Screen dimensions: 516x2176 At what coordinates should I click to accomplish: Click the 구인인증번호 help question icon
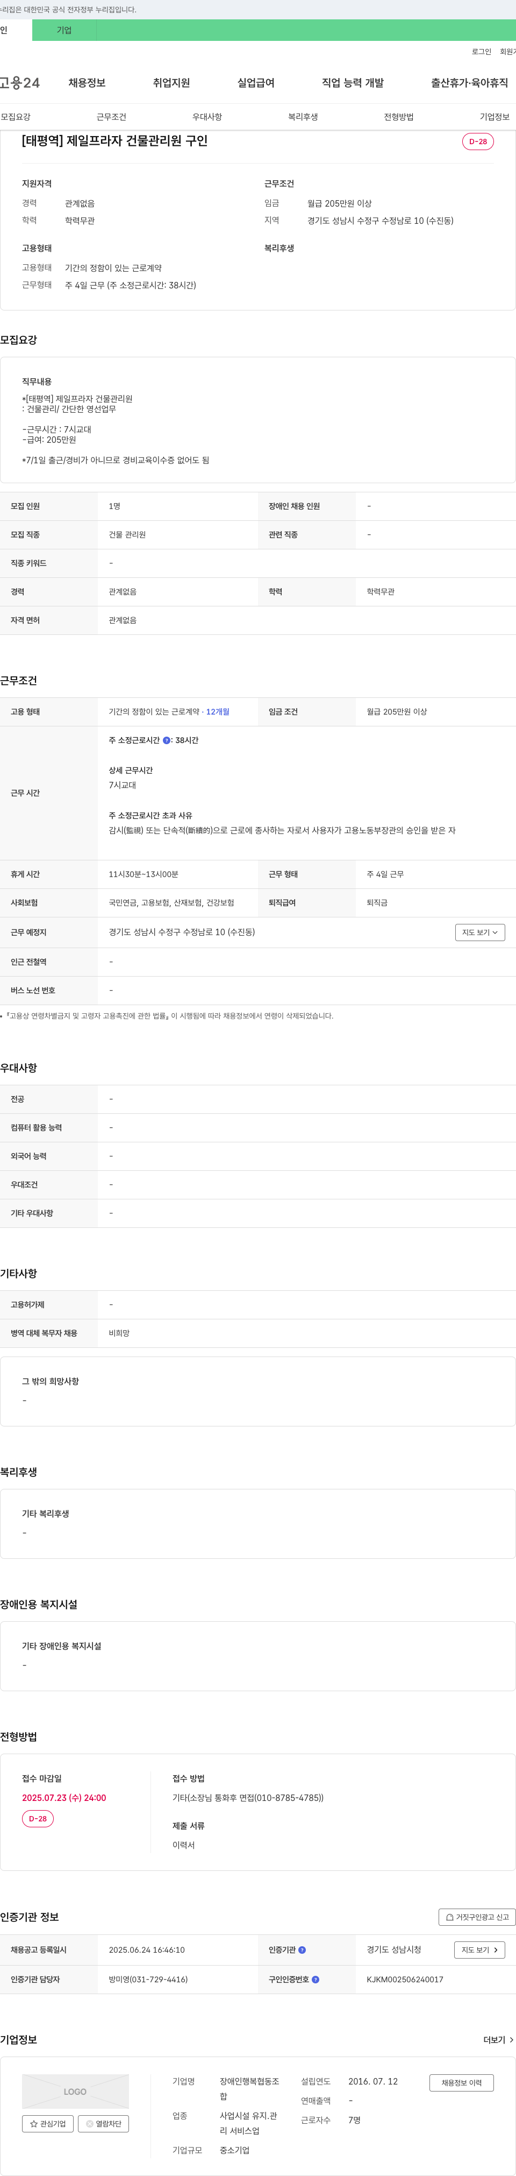[316, 1979]
